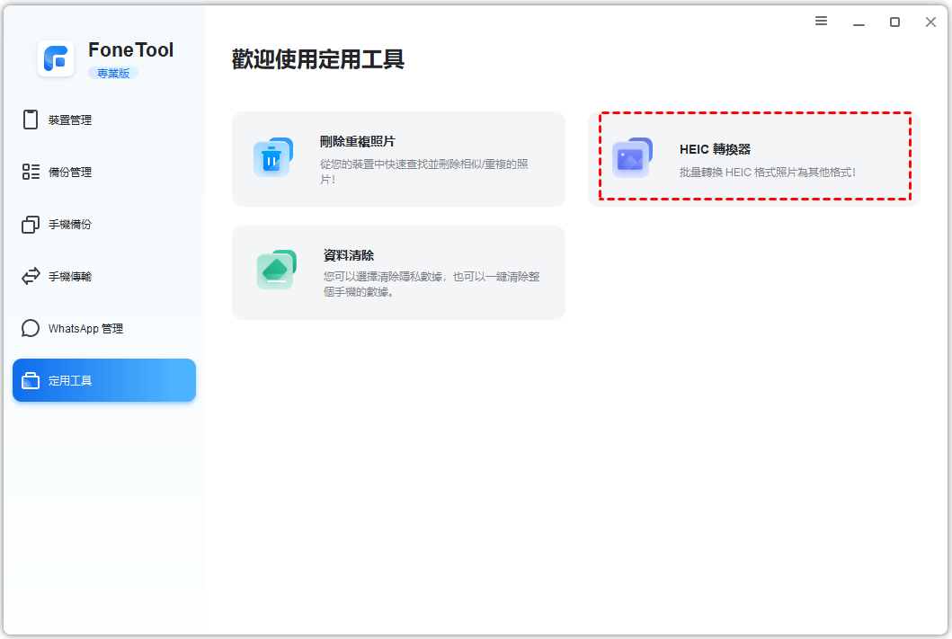Click the blue trash bin icon
The height and width of the screenshot is (639, 952).
pyautogui.click(x=272, y=158)
